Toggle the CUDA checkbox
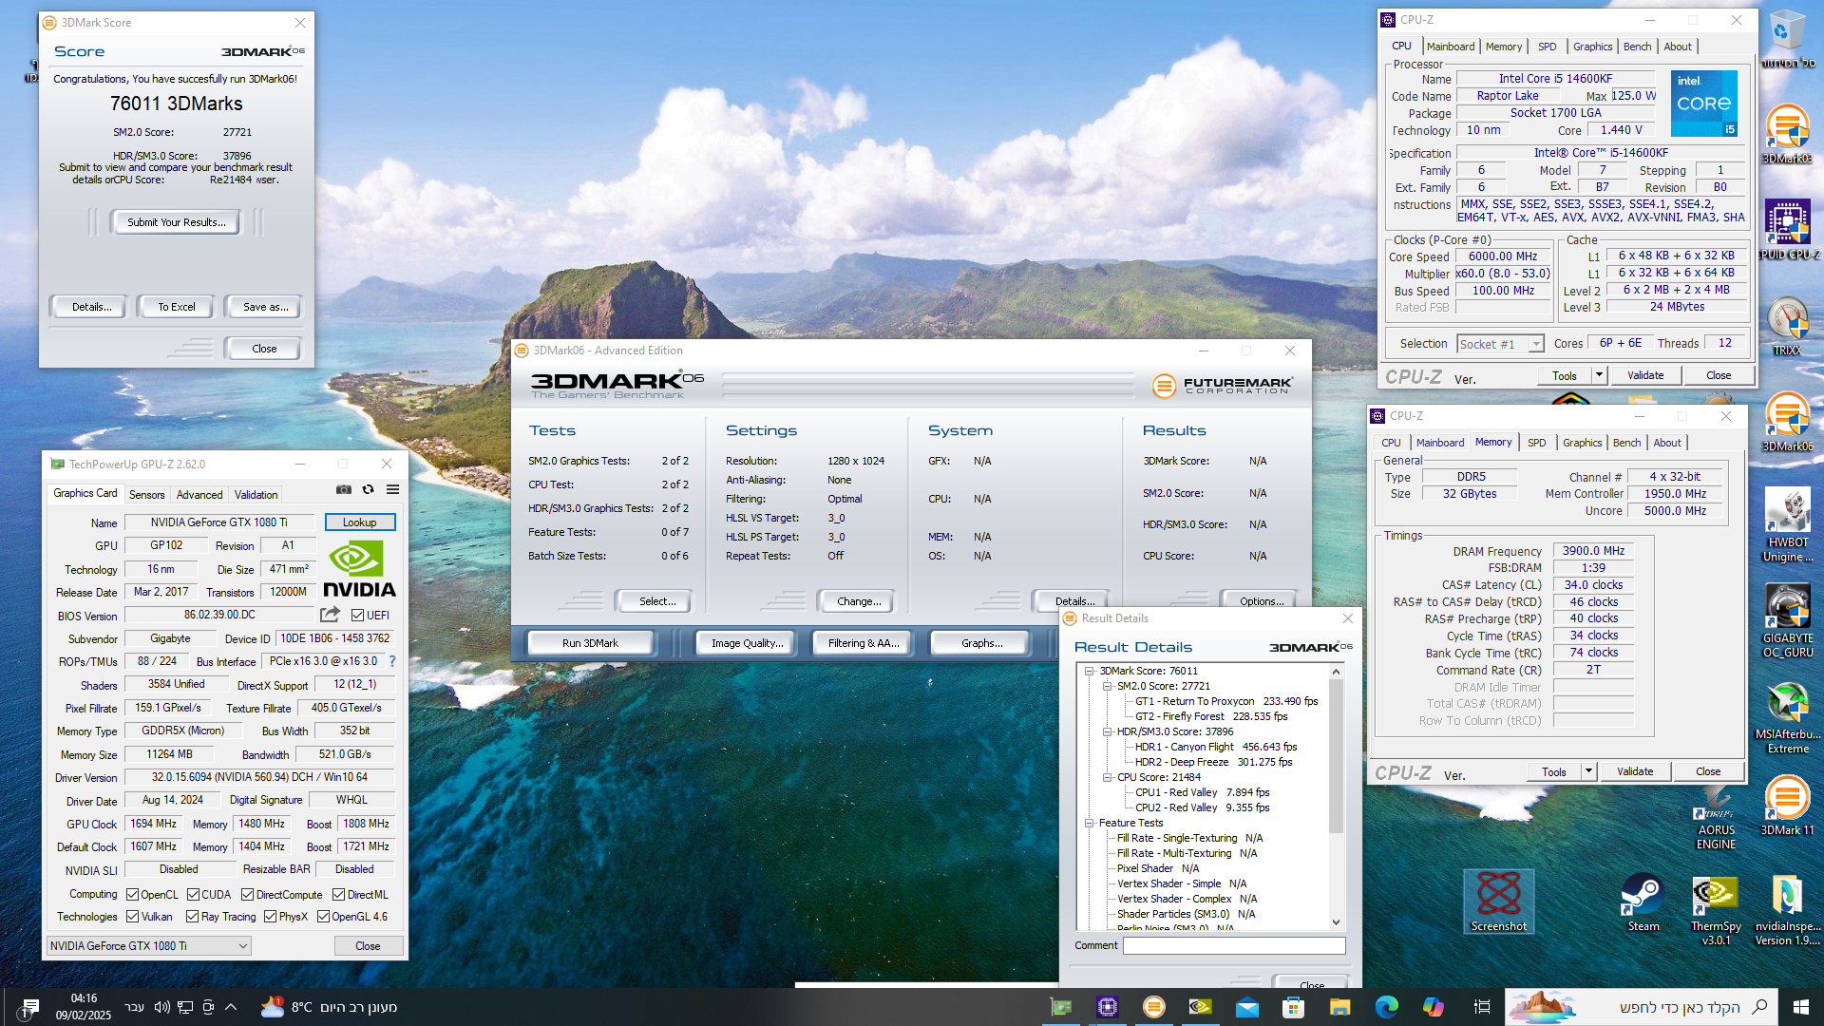The width and height of the screenshot is (1824, 1026). (193, 895)
